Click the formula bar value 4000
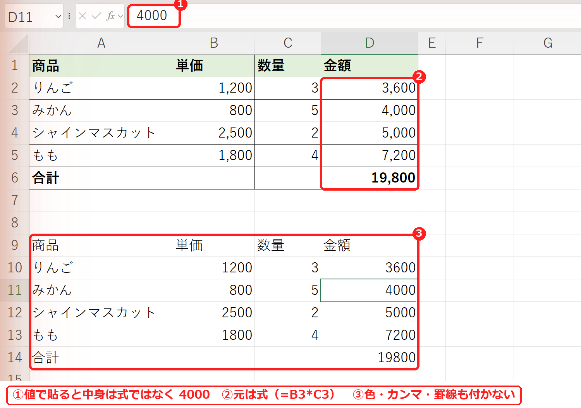The image size is (581, 408). tap(152, 15)
